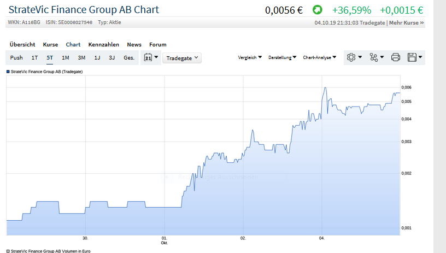Select the 5T time range
The image size is (446, 253).
click(x=50, y=58)
